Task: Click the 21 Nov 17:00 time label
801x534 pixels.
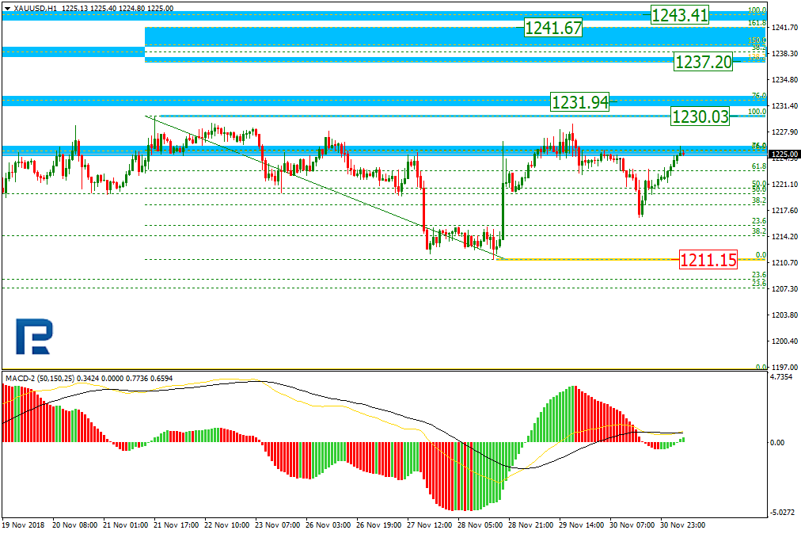Action: [176, 524]
